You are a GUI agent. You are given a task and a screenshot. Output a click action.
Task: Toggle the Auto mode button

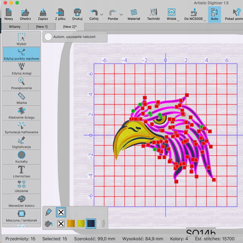coord(214,14)
